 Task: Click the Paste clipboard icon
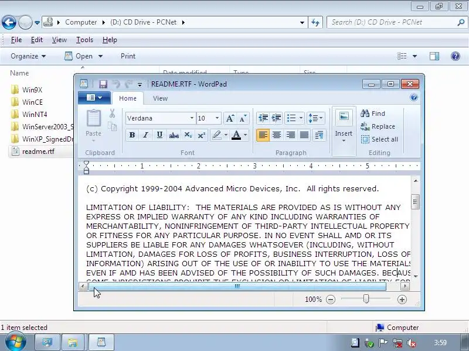94,118
